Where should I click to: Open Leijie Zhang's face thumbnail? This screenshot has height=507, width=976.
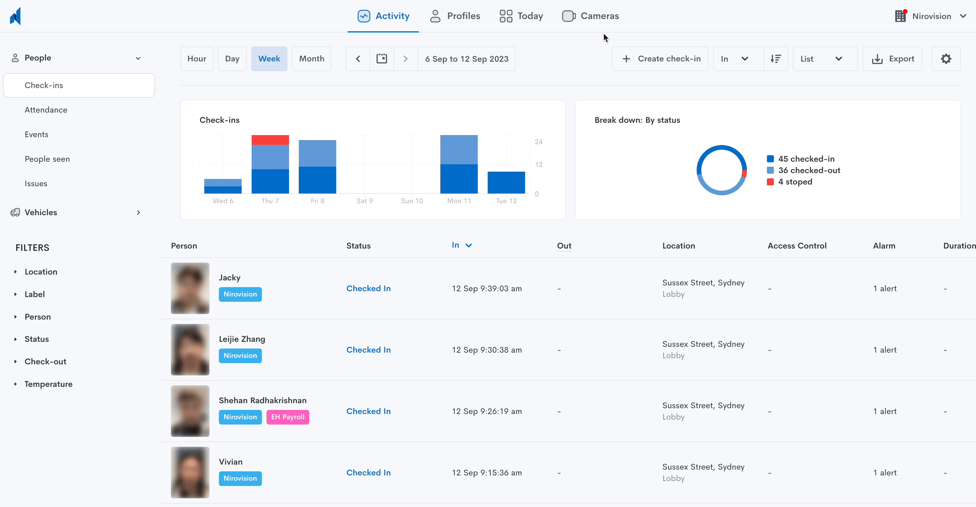click(x=190, y=349)
